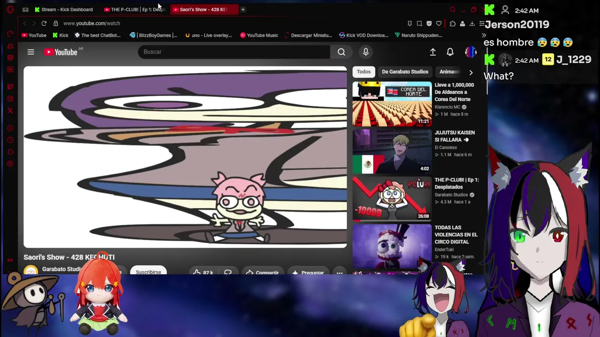Image resolution: width=600 pixels, height=337 pixels.
Task: Open the Kick bookmark
Action: 60,35
